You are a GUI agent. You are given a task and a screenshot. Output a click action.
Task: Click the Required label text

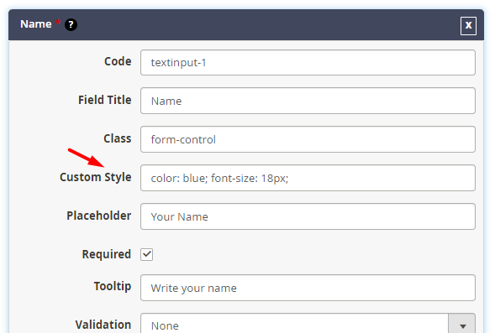(x=107, y=254)
